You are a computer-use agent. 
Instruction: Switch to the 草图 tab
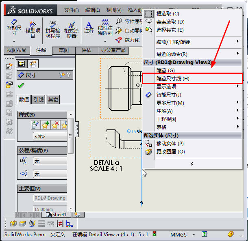coord(64,50)
